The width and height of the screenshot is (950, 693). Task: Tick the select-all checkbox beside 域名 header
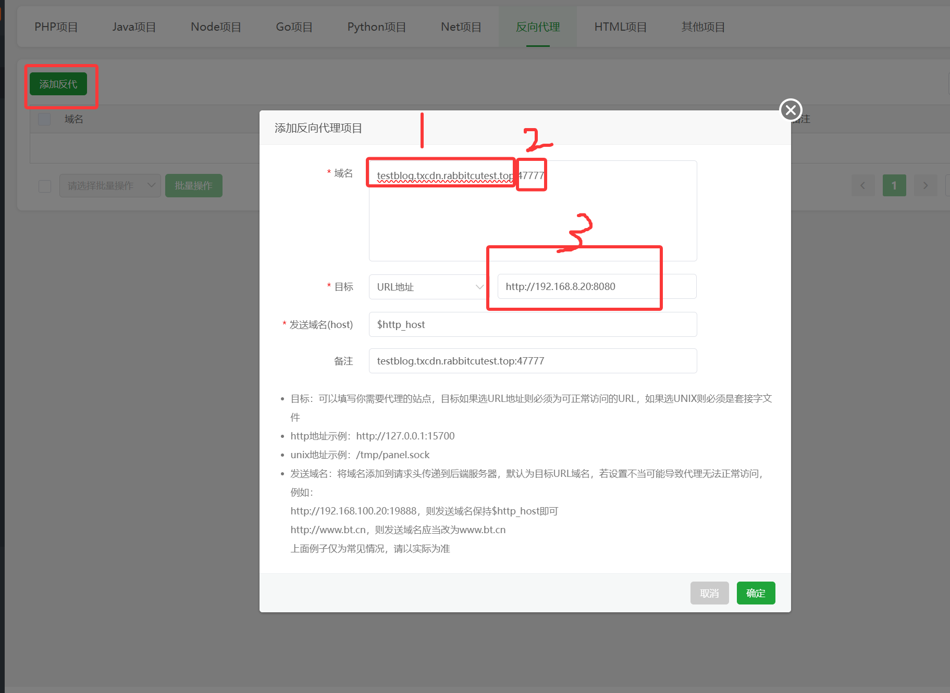click(x=45, y=119)
